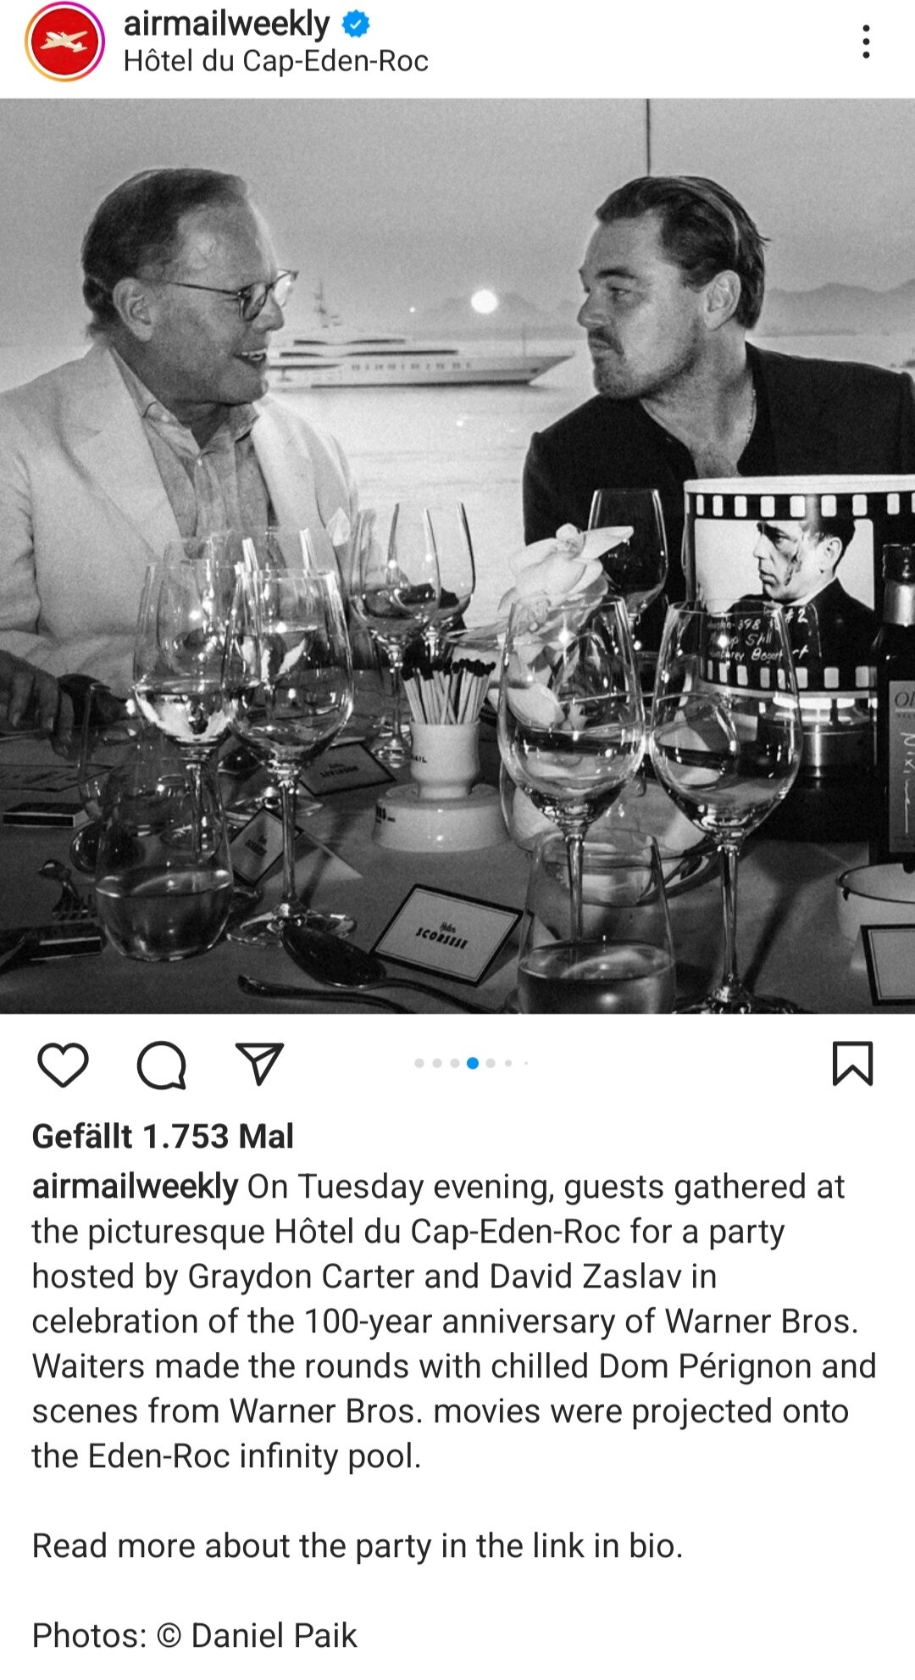Viewport: 915px width, 1680px height.
Task: Open airmailweekly username in caption
Action: 135,1187
